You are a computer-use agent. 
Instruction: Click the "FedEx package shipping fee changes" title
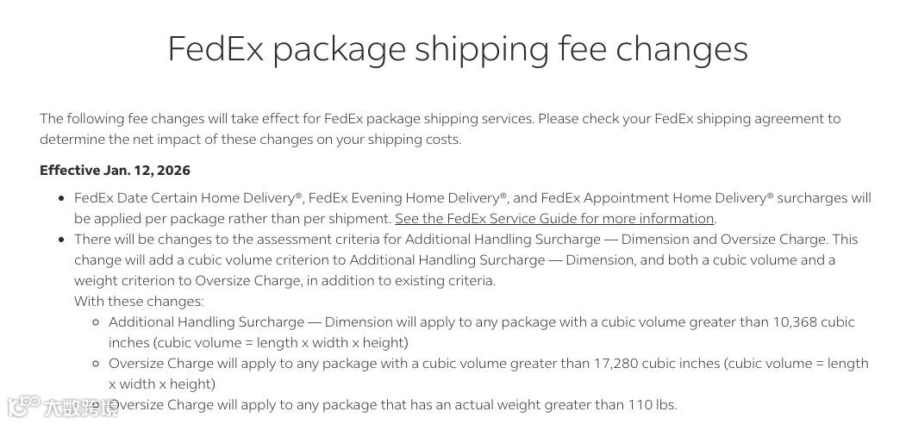458,48
